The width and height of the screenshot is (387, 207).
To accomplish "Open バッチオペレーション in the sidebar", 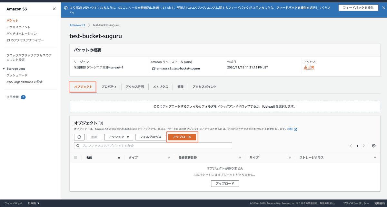I will [x=22, y=33].
